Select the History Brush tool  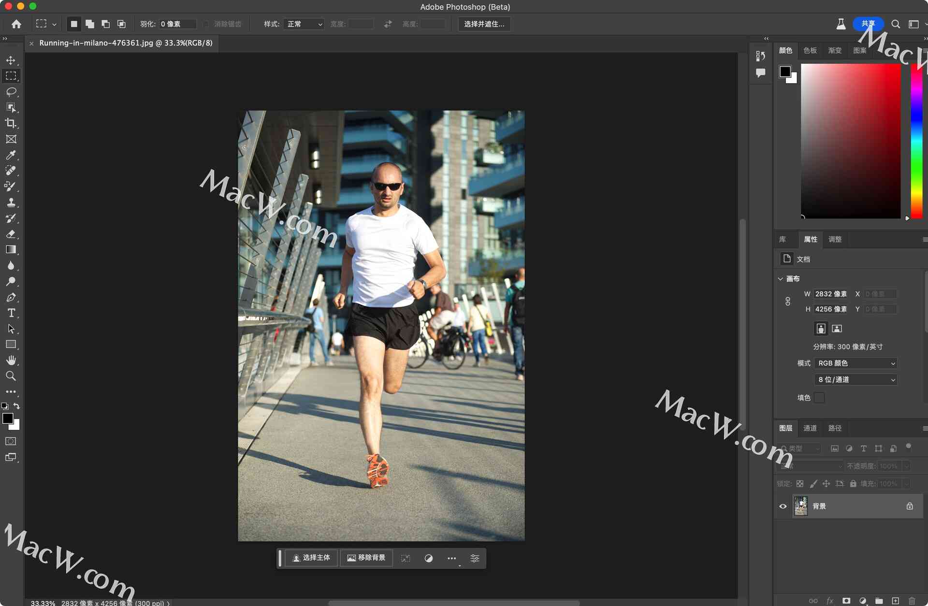pos(11,218)
